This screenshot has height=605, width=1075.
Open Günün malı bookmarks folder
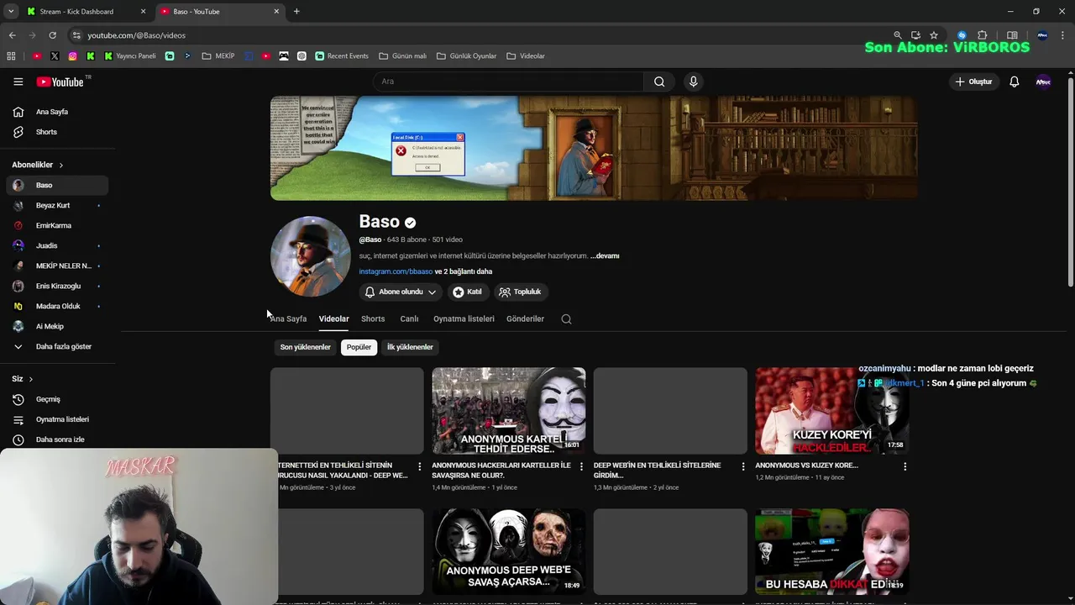[402, 56]
